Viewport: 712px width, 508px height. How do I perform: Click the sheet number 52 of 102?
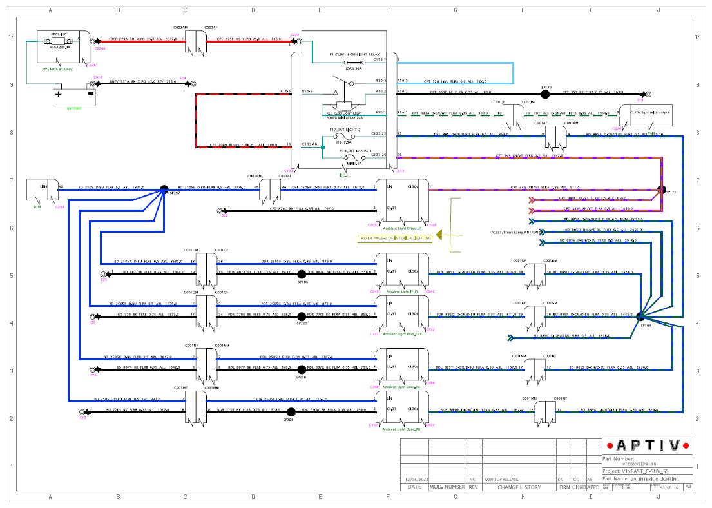(x=669, y=488)
